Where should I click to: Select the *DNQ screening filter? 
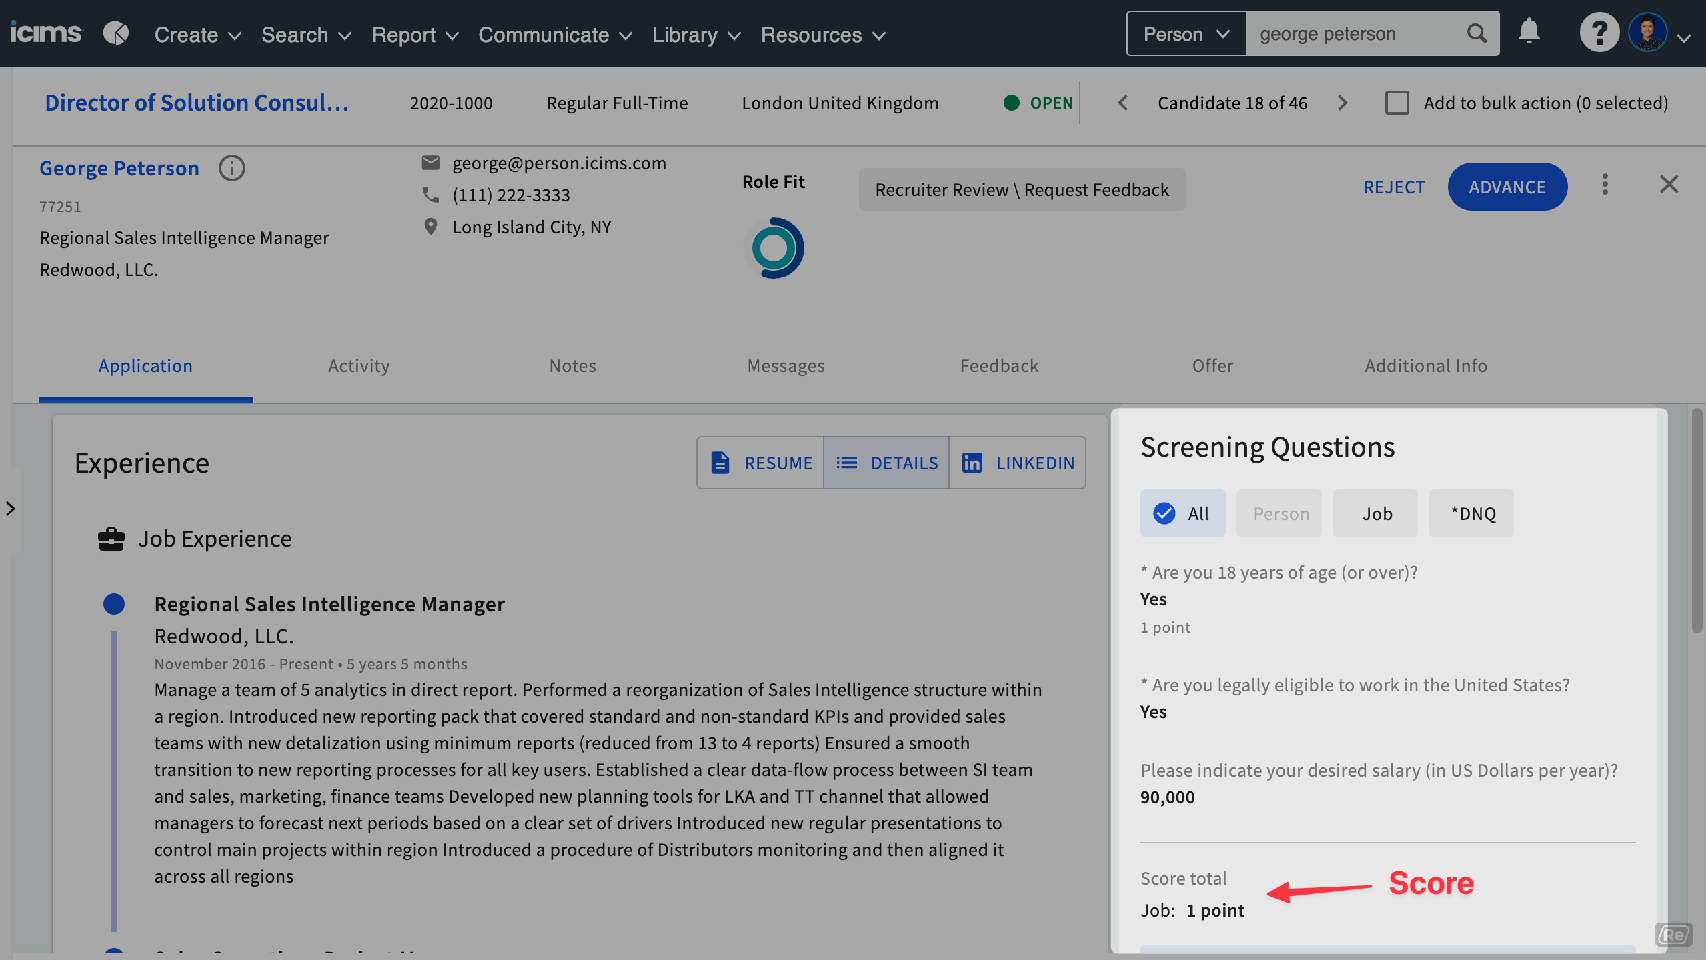(1471, 513)
